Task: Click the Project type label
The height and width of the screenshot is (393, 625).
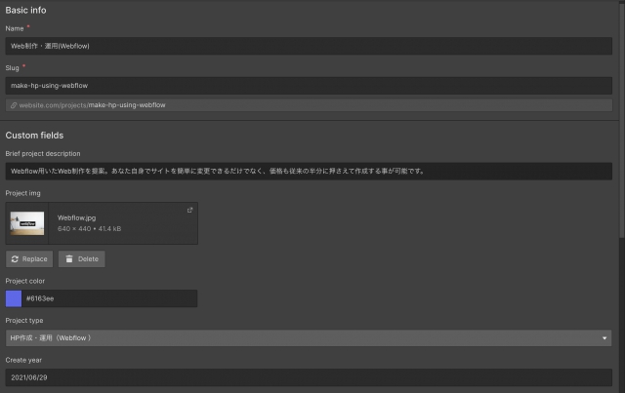Action: (24, 320)
